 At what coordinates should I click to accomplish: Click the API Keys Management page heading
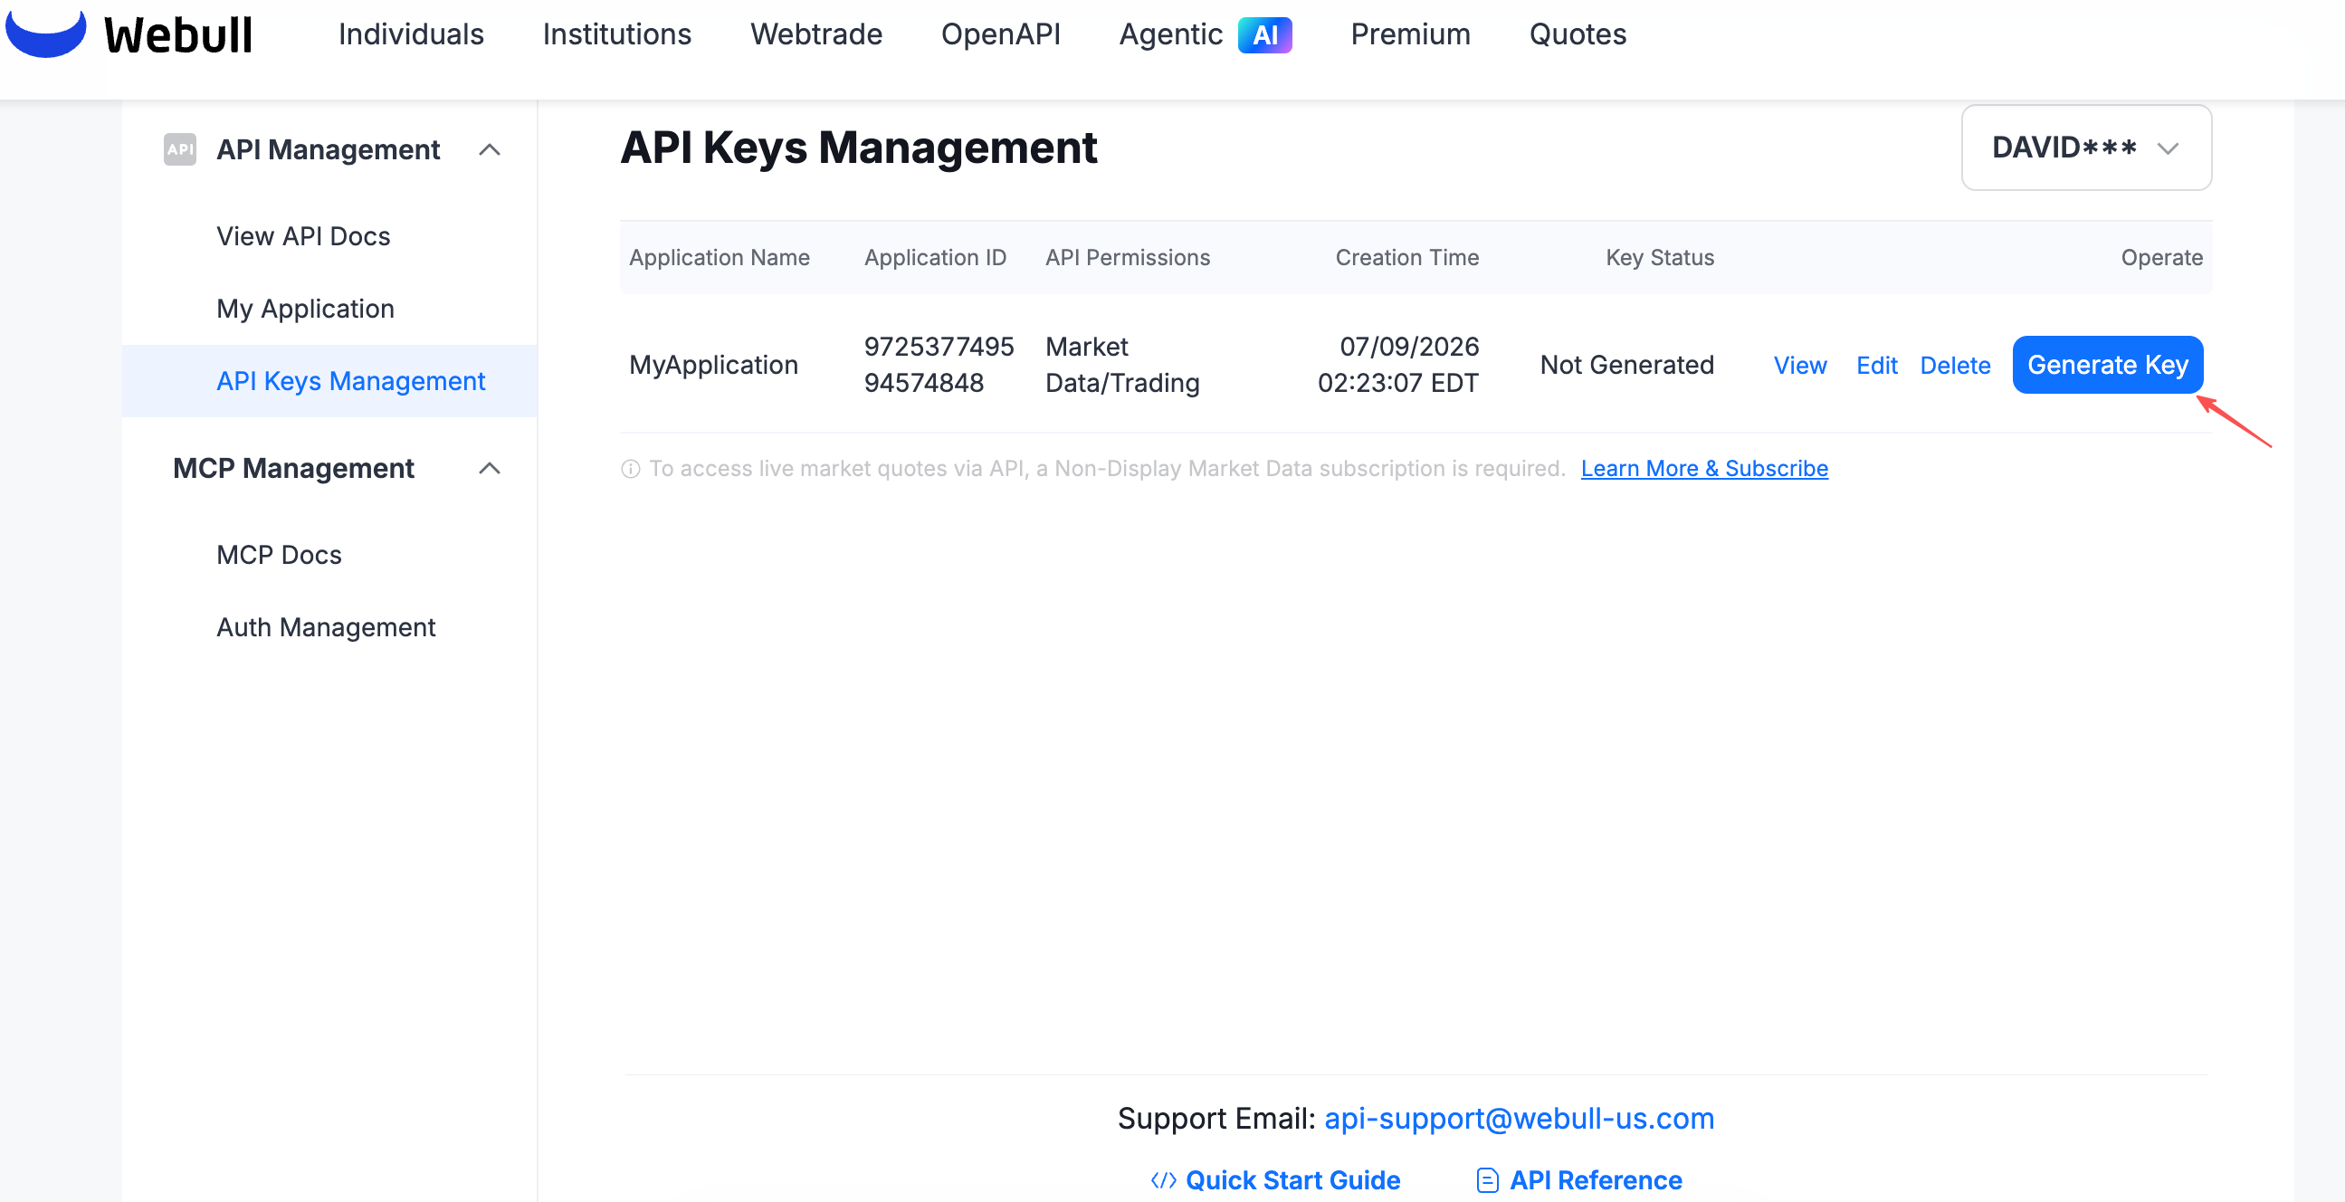click(x=858, y=148)
